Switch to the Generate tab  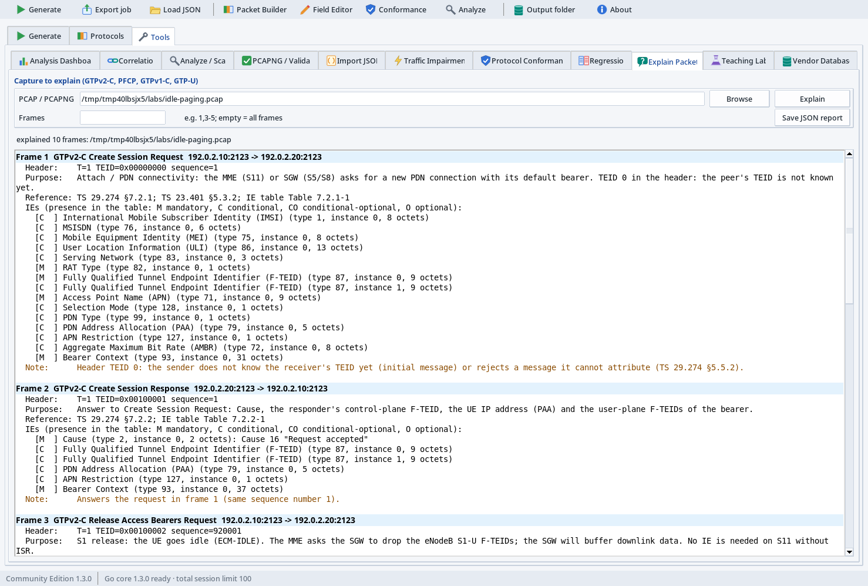click(39, 36)
